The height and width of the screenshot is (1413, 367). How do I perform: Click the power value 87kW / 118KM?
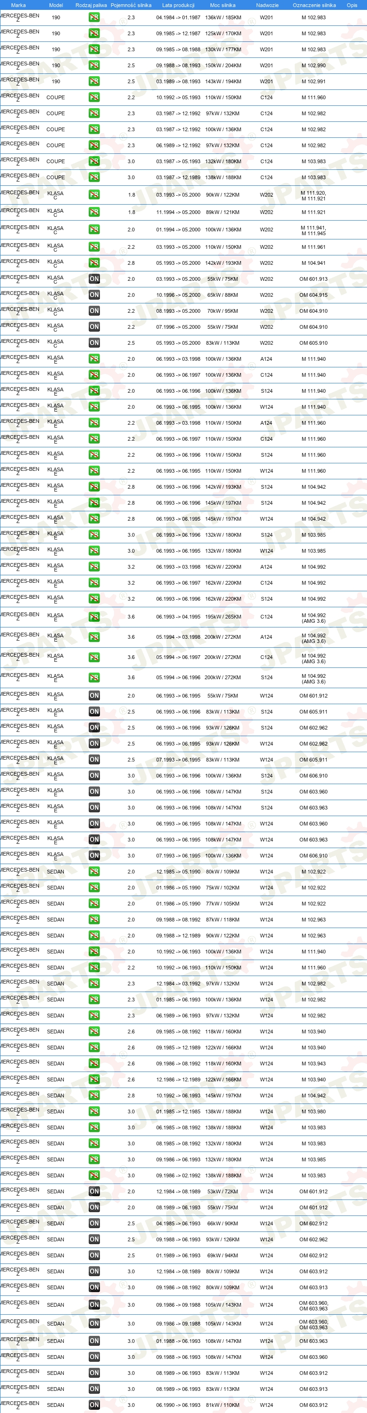pos(222,919)
